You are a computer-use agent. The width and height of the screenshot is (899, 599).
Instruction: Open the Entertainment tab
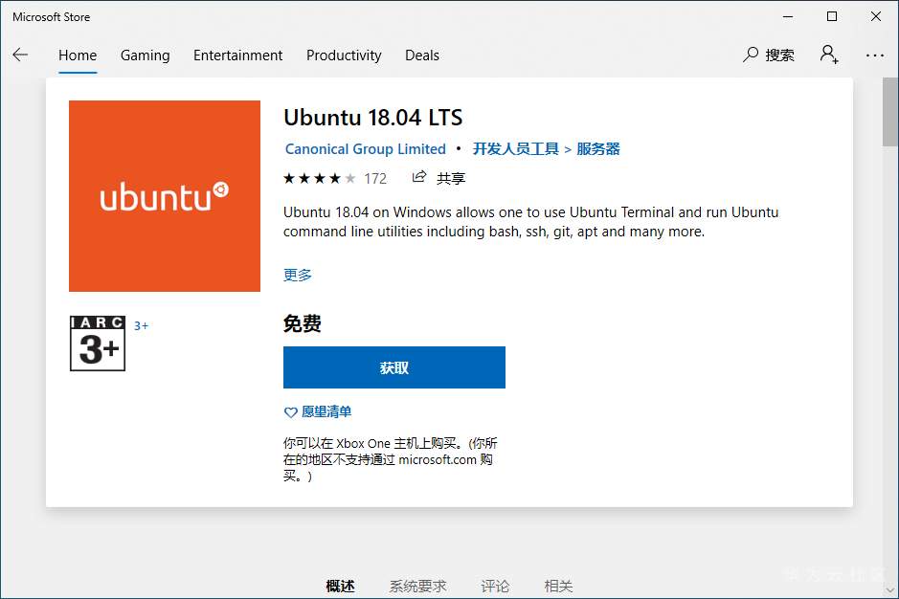238,55
